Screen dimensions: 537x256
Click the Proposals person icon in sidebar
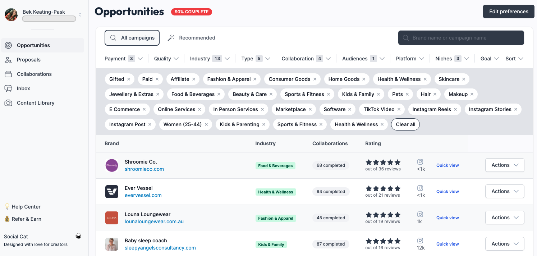click(8, 60)
